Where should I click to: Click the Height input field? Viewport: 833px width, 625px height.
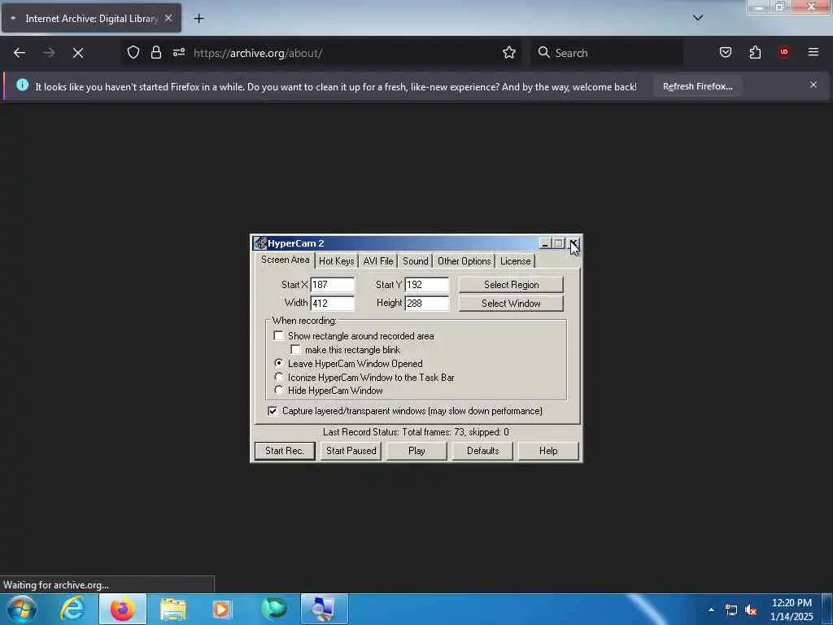(426, 304)
